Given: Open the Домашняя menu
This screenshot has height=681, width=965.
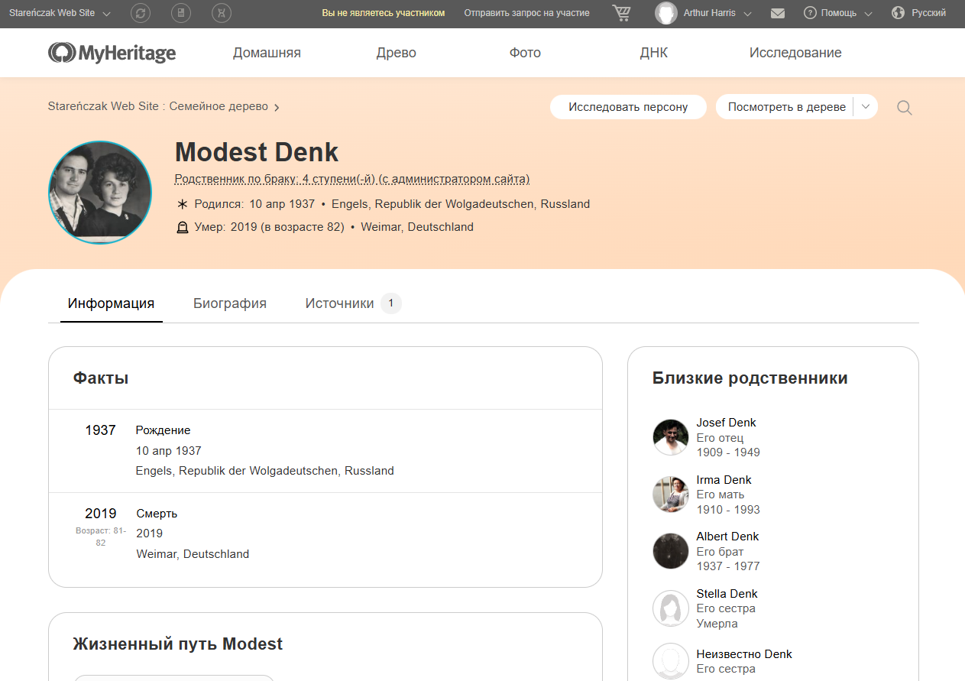Looking at the screenshot, I should 267,53.
